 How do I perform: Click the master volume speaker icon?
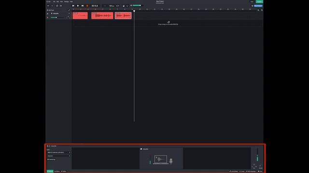(x=131, y=5)
